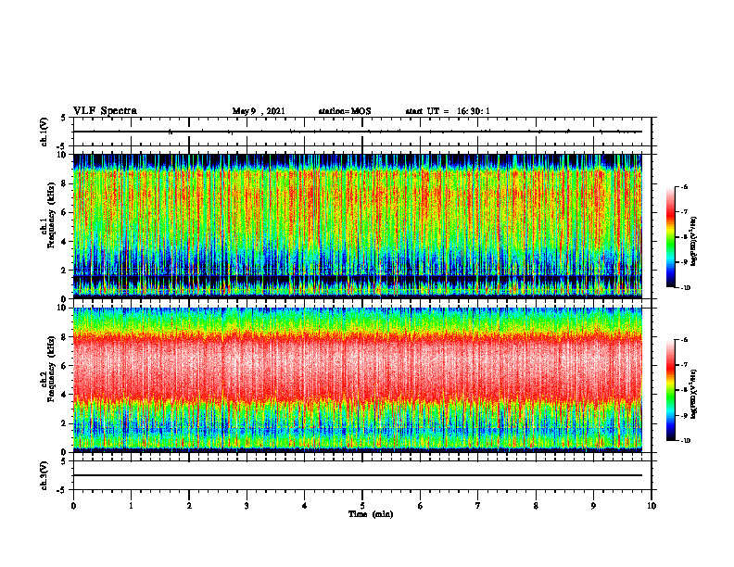Viewport: 734px width, 567px height.
Task: Click the "-10" label on ch.2 color bar
Action: (686, 441)
